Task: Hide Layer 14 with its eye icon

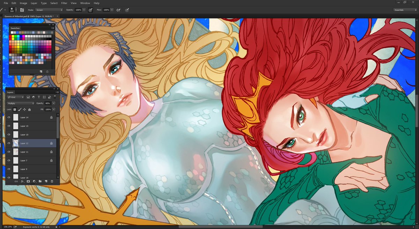Action: (9, 117)
